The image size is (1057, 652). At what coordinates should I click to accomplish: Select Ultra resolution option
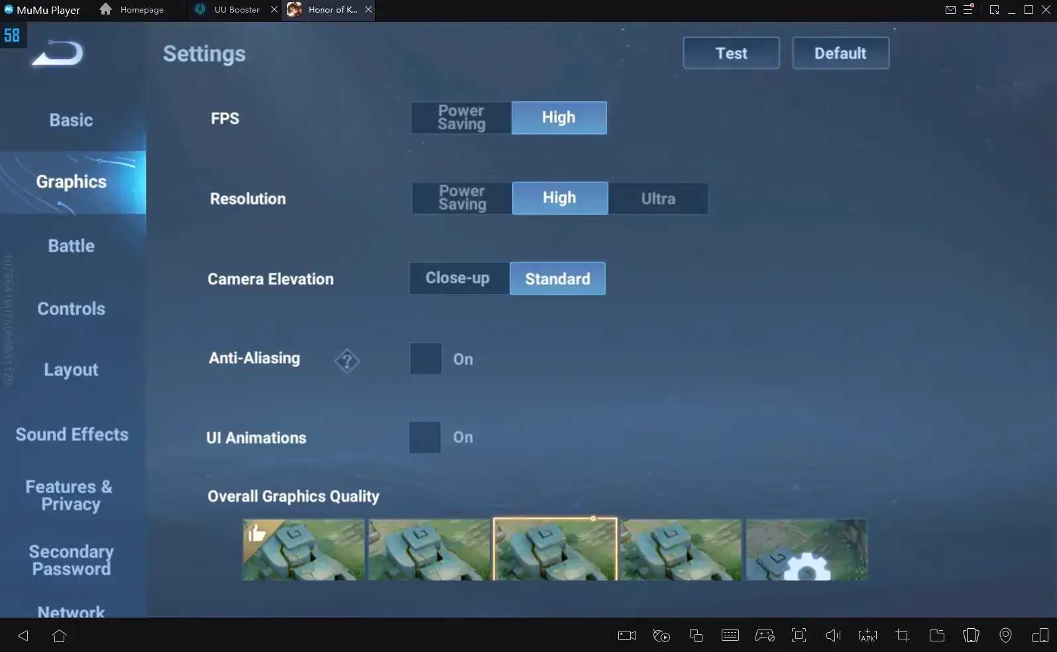click(658, 199)
